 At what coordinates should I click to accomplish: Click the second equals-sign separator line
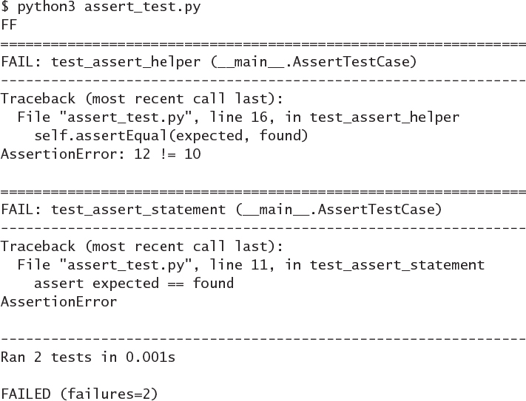point(263,191)
